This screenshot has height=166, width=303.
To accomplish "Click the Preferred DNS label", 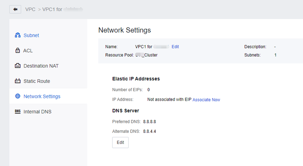I will (x=126, y=122).
